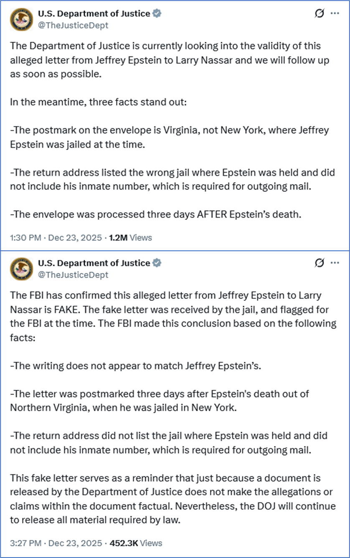Open U.S. Department of Justice name, first tweet

click(x=94, y=13)
